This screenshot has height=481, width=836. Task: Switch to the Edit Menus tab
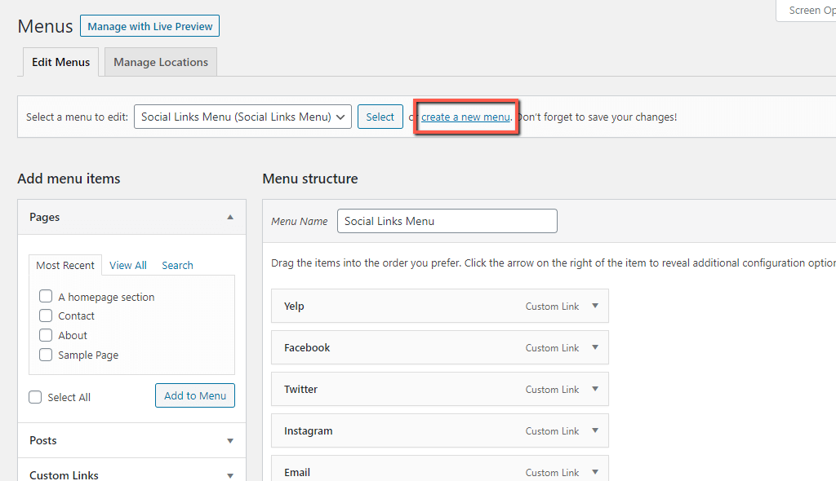[60, 62]
